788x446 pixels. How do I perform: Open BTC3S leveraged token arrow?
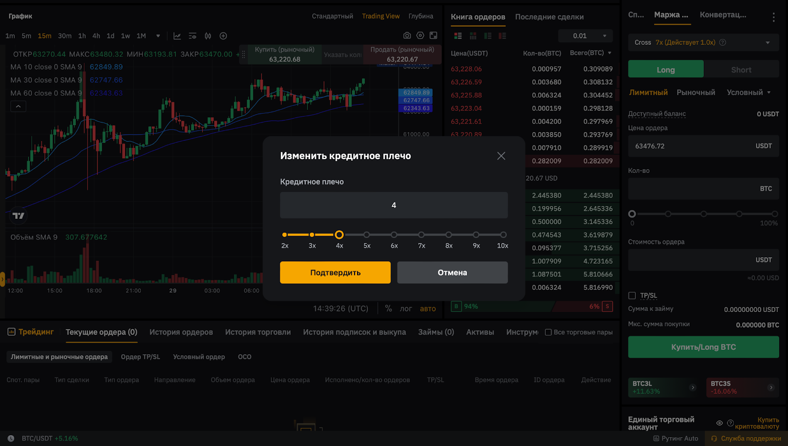coord(771,387)
